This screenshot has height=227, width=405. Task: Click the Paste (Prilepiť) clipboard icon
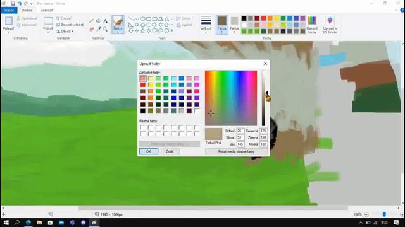click(8, 21)
